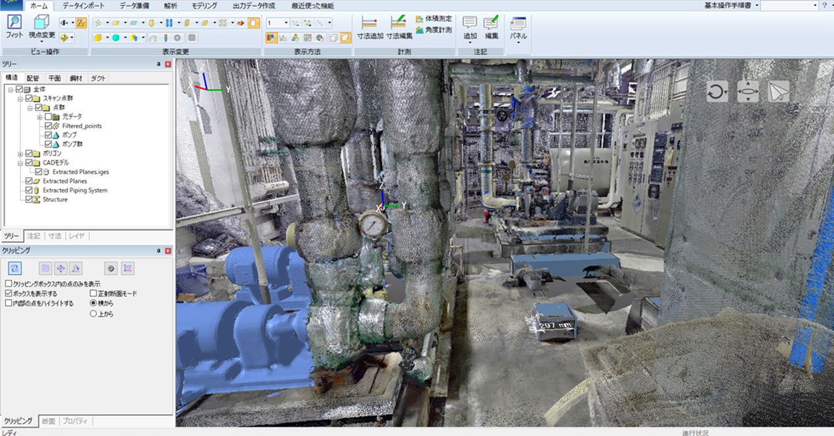Switch to the 配管 tab in tree panel
The width and height of the screenshot is (834, 436).
click(33, 78)
